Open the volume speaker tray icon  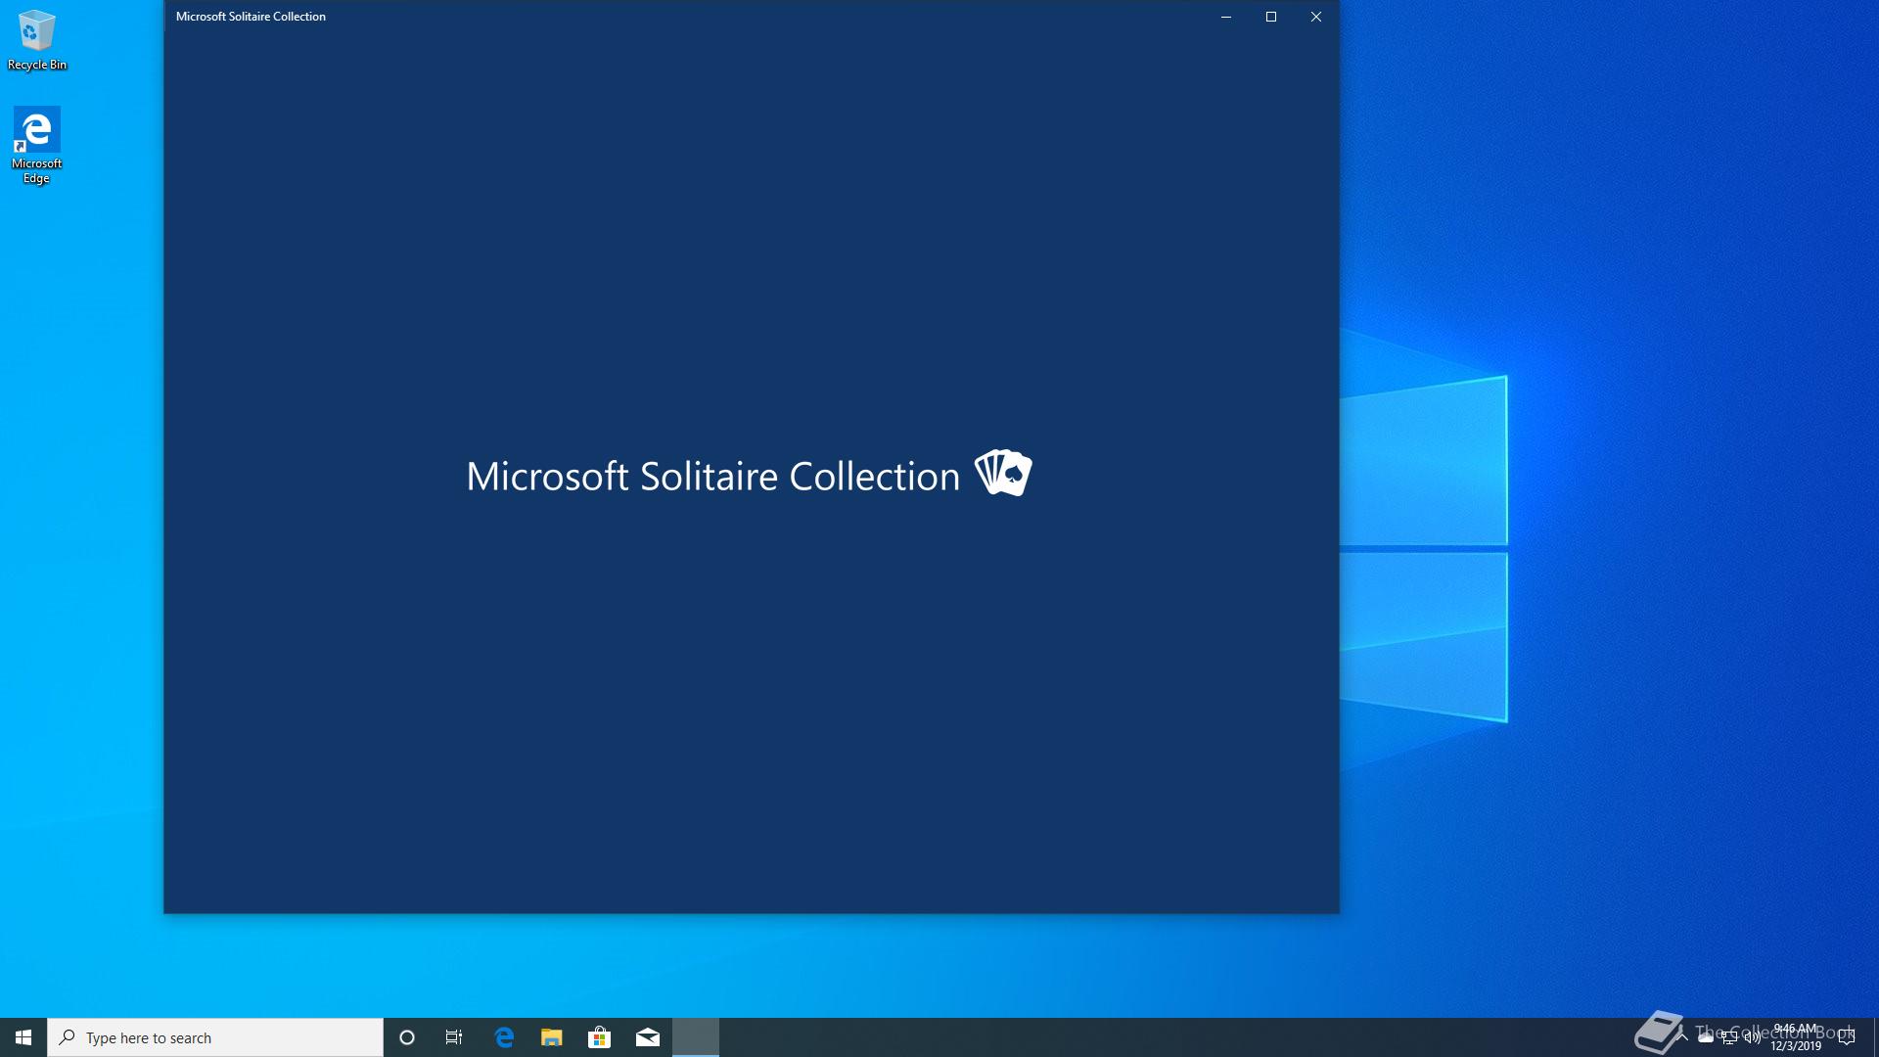pos(1753,1037)
